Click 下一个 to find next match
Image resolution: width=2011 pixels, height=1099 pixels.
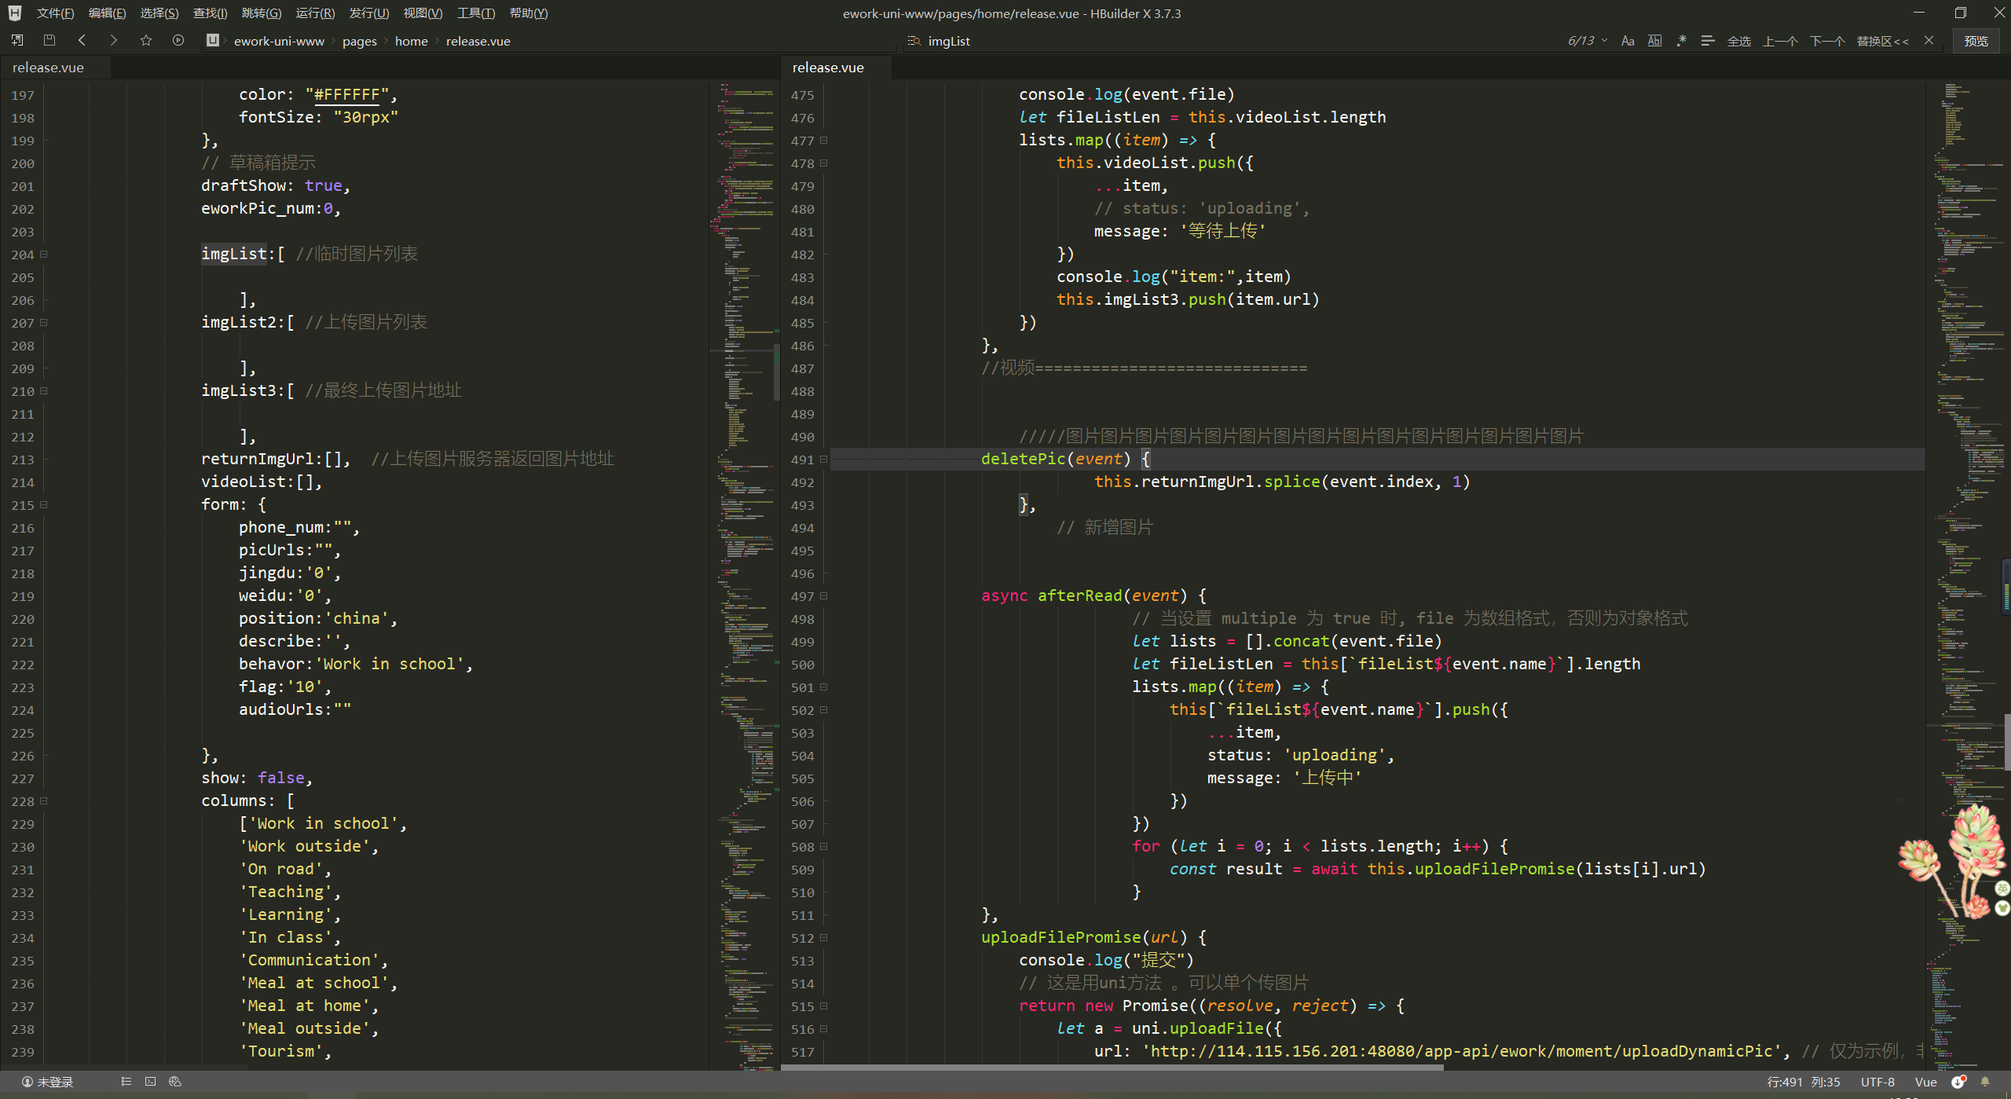1826,41
